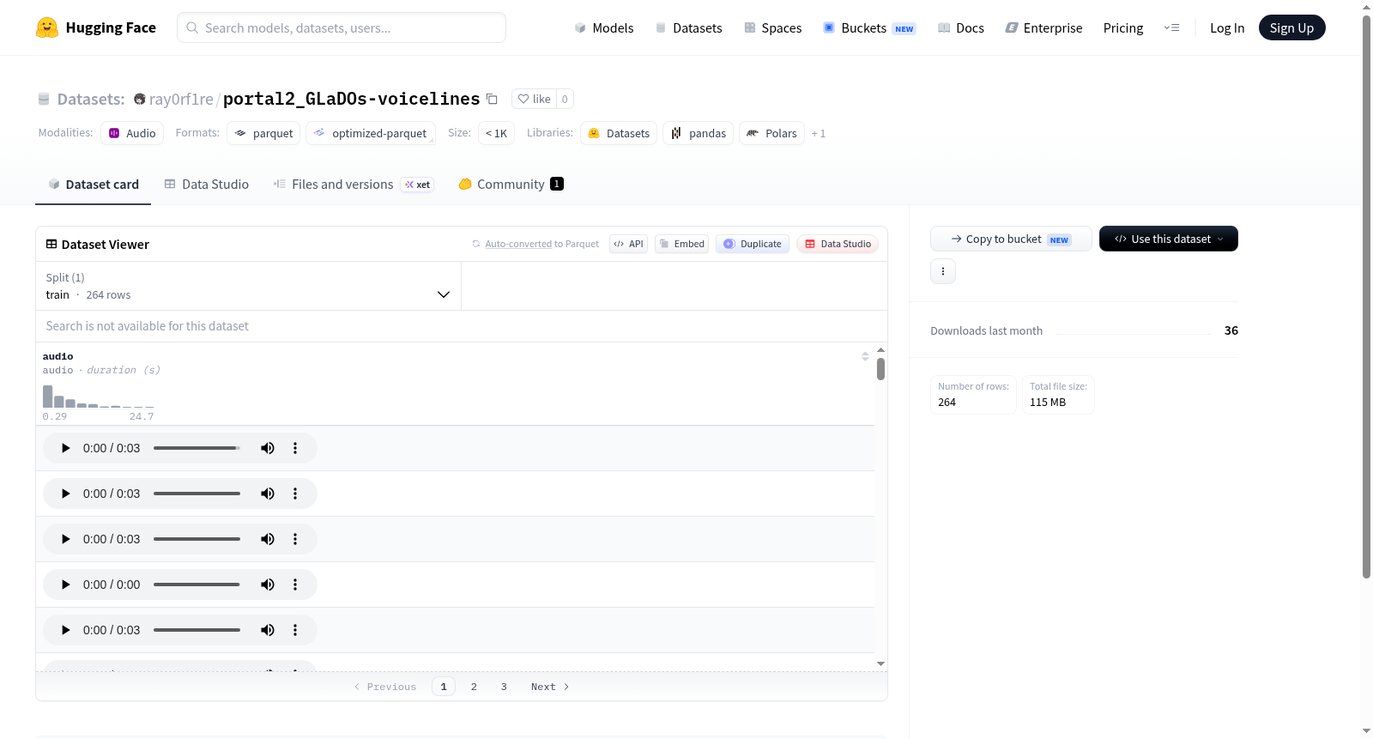
Task: Copy dataset name with the copy icon
Action: (492, 99)
